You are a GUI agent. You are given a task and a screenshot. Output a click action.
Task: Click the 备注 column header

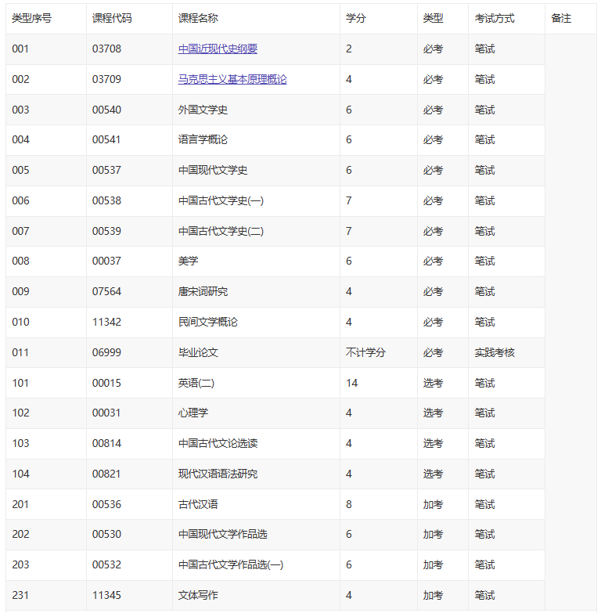[561, 18]
